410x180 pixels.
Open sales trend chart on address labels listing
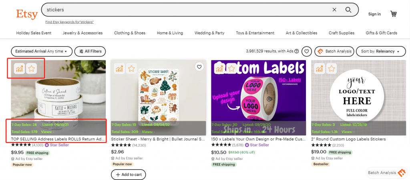coord(19,69)
